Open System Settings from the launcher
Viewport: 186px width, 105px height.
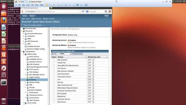coord(4,69)
